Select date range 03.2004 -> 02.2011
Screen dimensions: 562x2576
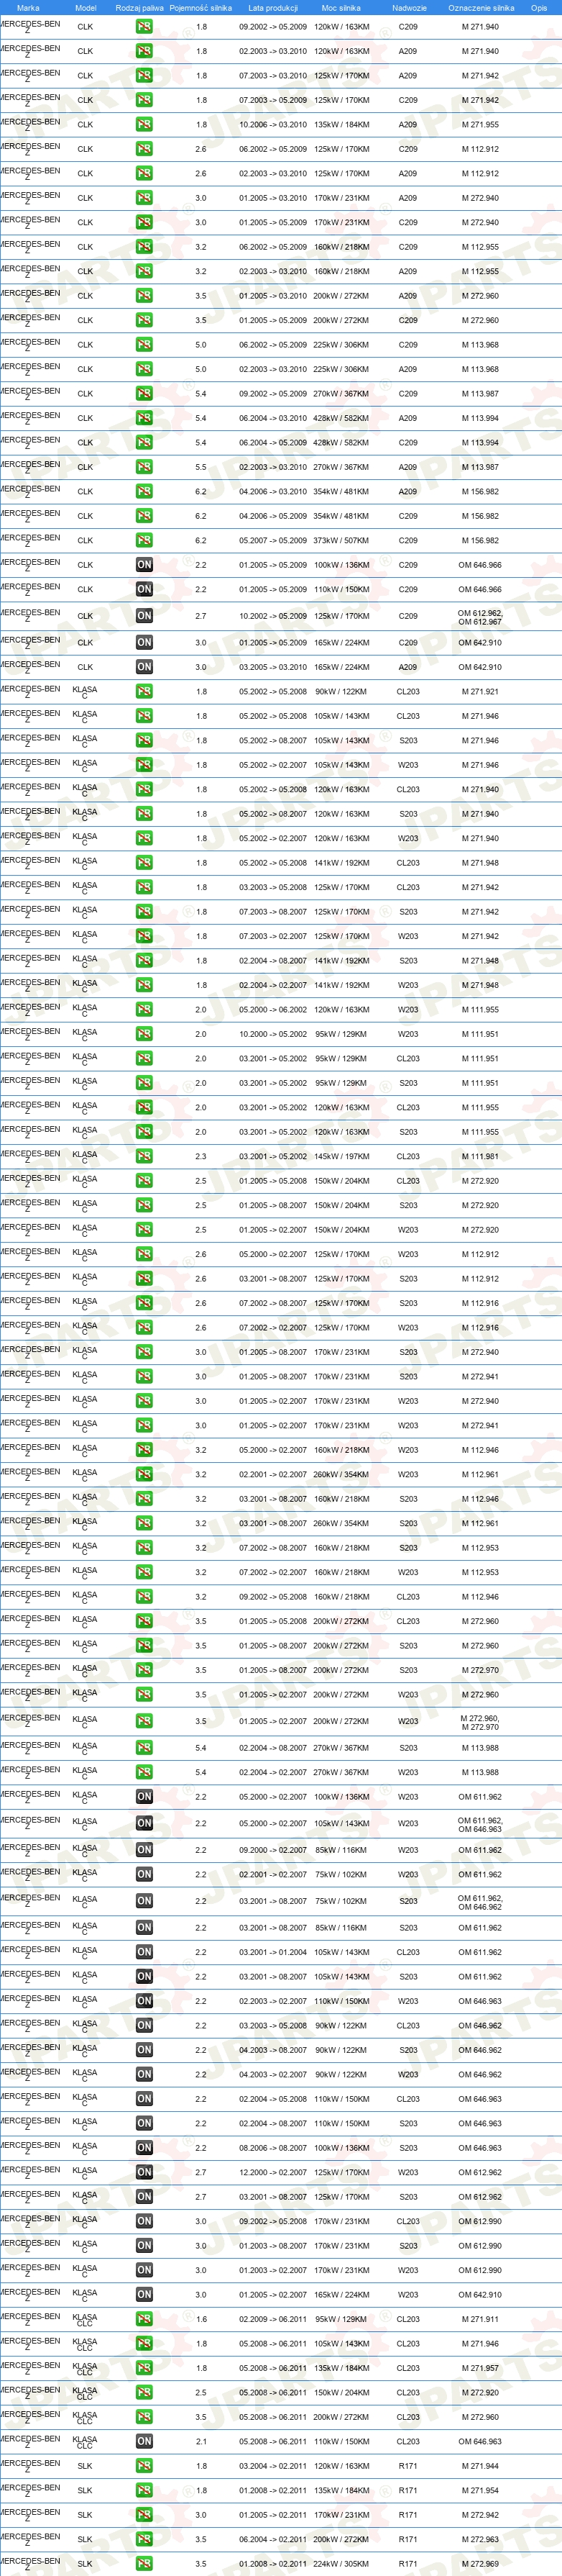pyautogui.click(x=272, y=2466)
